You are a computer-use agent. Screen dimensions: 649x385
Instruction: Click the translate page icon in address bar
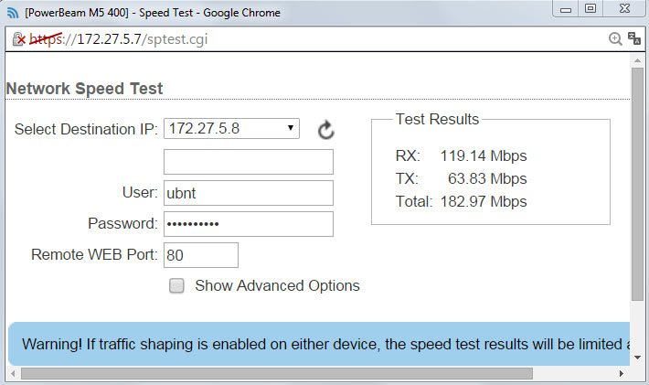(633, 39)
